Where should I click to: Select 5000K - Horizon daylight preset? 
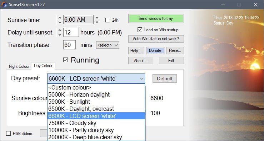click(96, 94)
